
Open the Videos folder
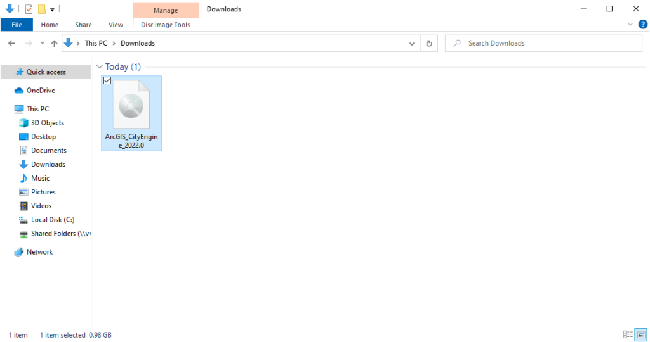tap(41, 206)
